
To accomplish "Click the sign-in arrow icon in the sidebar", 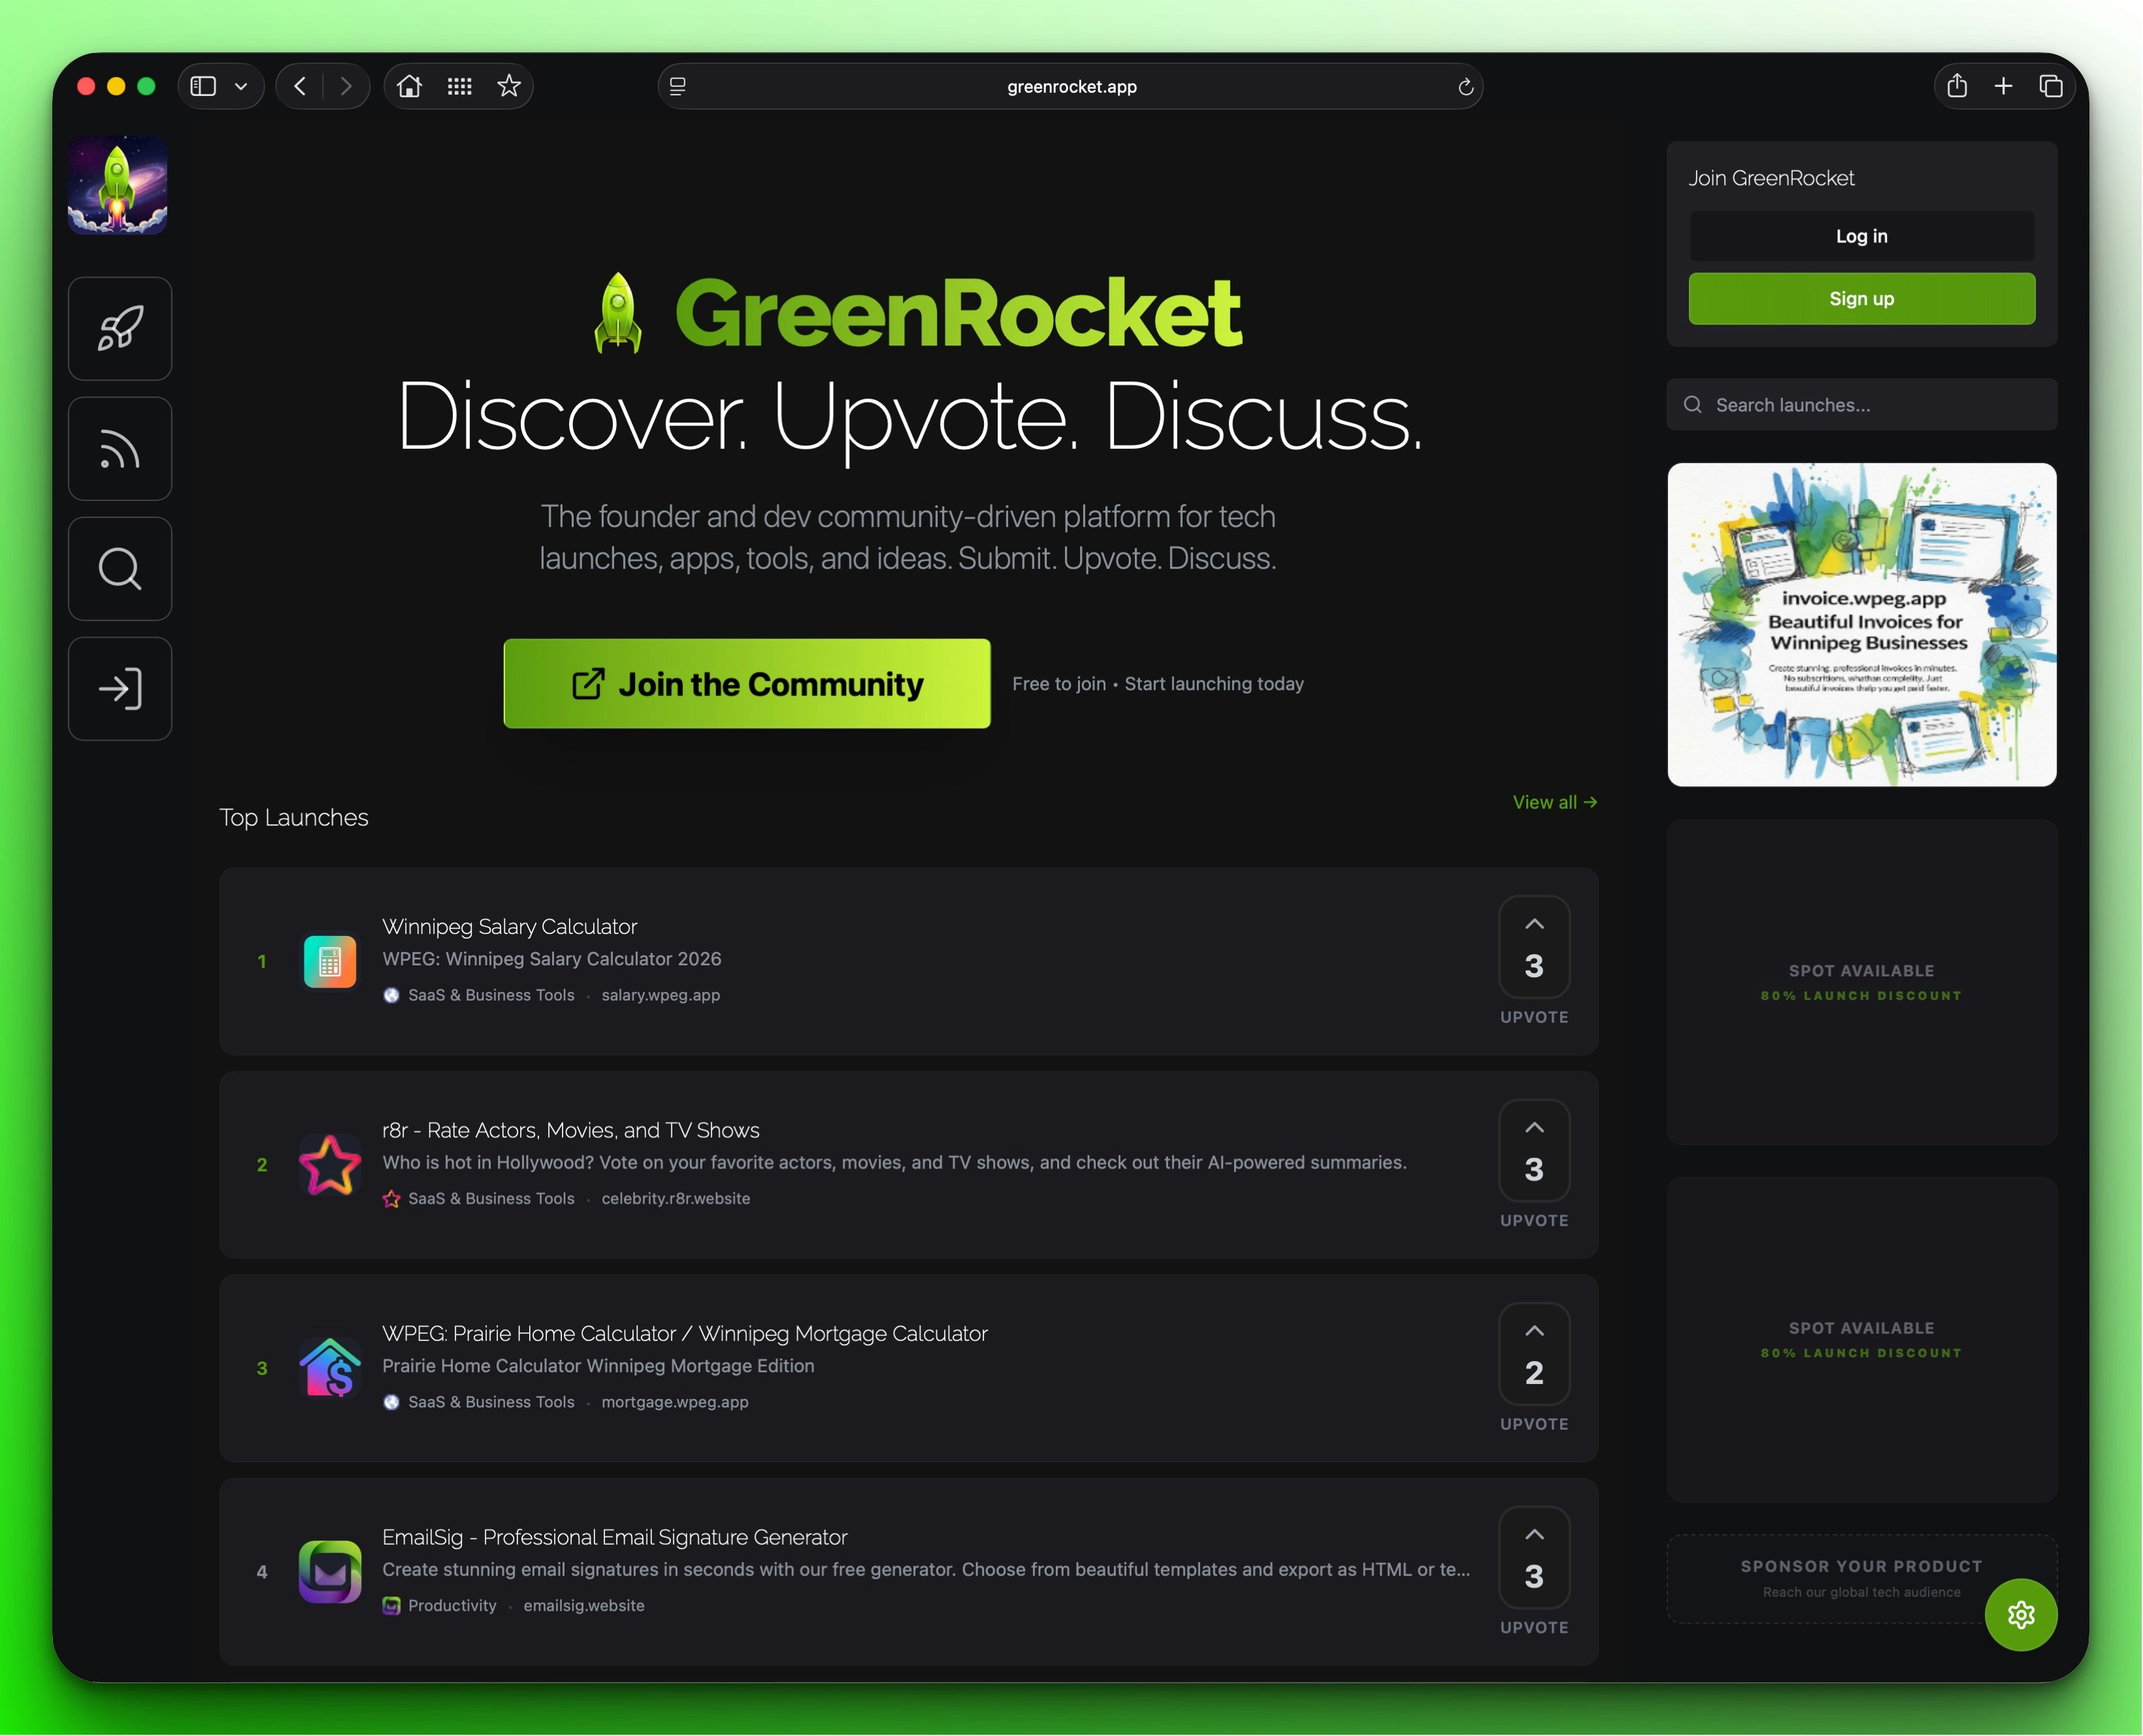I will (120, 688).
